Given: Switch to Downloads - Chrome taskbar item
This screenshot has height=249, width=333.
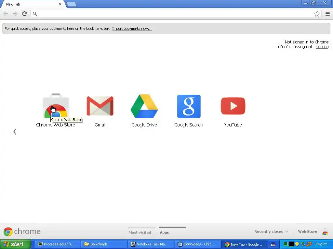Looking at the screenshot, I should [x=197, y=244].
